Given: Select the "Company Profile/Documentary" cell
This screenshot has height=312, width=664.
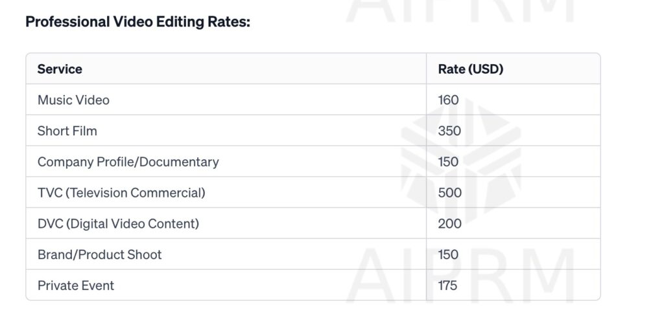Looking at the screenshot, I should coord(128,162).
